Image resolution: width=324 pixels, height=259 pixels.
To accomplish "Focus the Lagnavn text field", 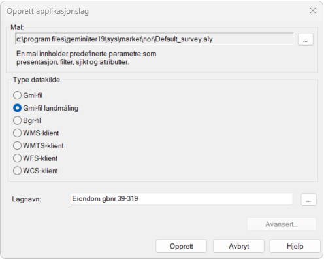I will [x=182, y=199].
